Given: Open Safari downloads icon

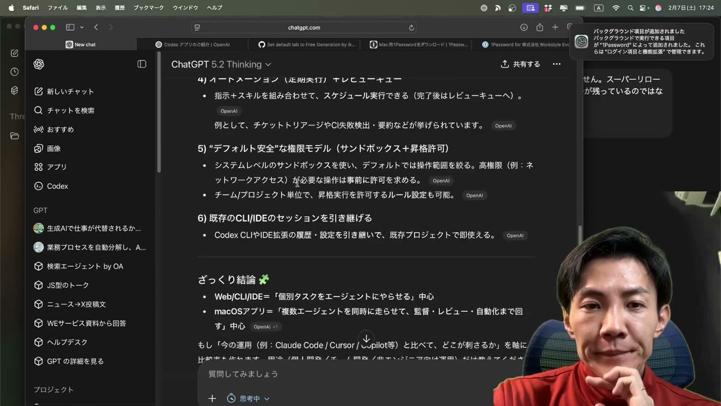Looking at the screenshot, I should tap(524, 27).
